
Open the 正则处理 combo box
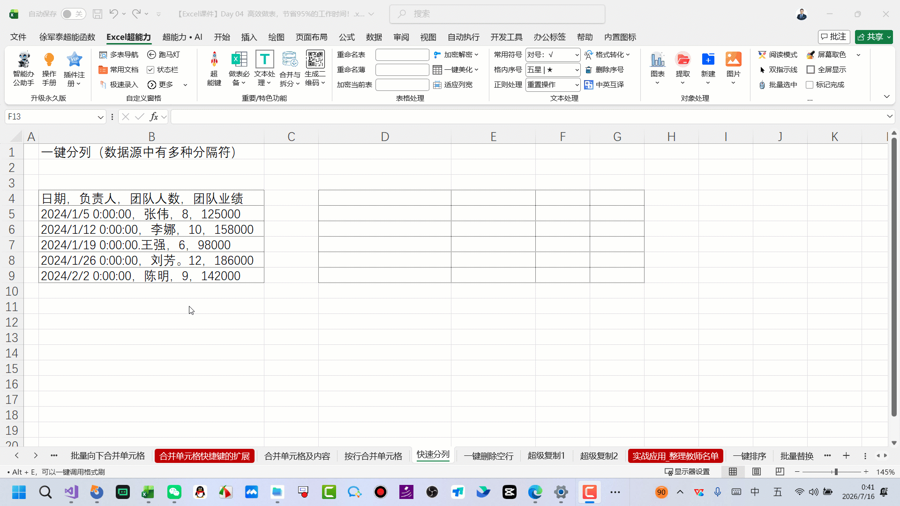coord(553,85)
